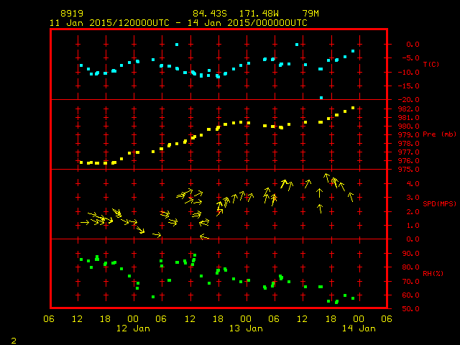Click the page number 2 below the chart
The width and height of the screenshot is (460, 345).
pos(14,341)
